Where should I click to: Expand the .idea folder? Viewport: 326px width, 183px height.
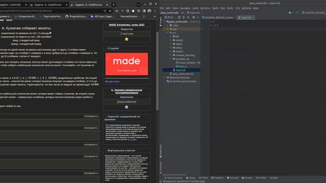168,25
